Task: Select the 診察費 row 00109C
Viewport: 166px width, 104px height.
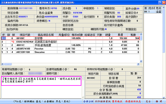Action: [70, 38]
